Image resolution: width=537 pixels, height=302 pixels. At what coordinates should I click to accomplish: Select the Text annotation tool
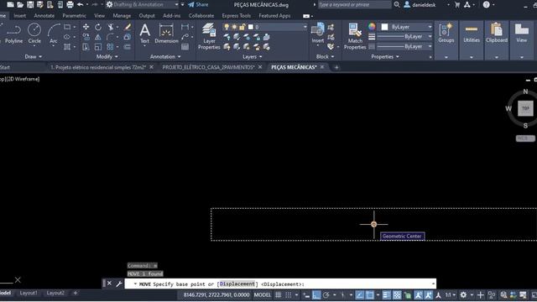click(145, 34)
